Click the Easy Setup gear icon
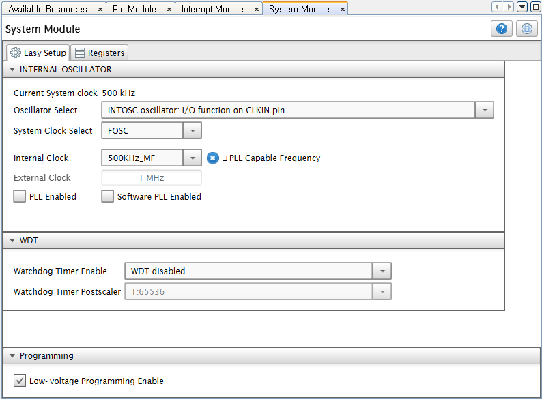 16,53
